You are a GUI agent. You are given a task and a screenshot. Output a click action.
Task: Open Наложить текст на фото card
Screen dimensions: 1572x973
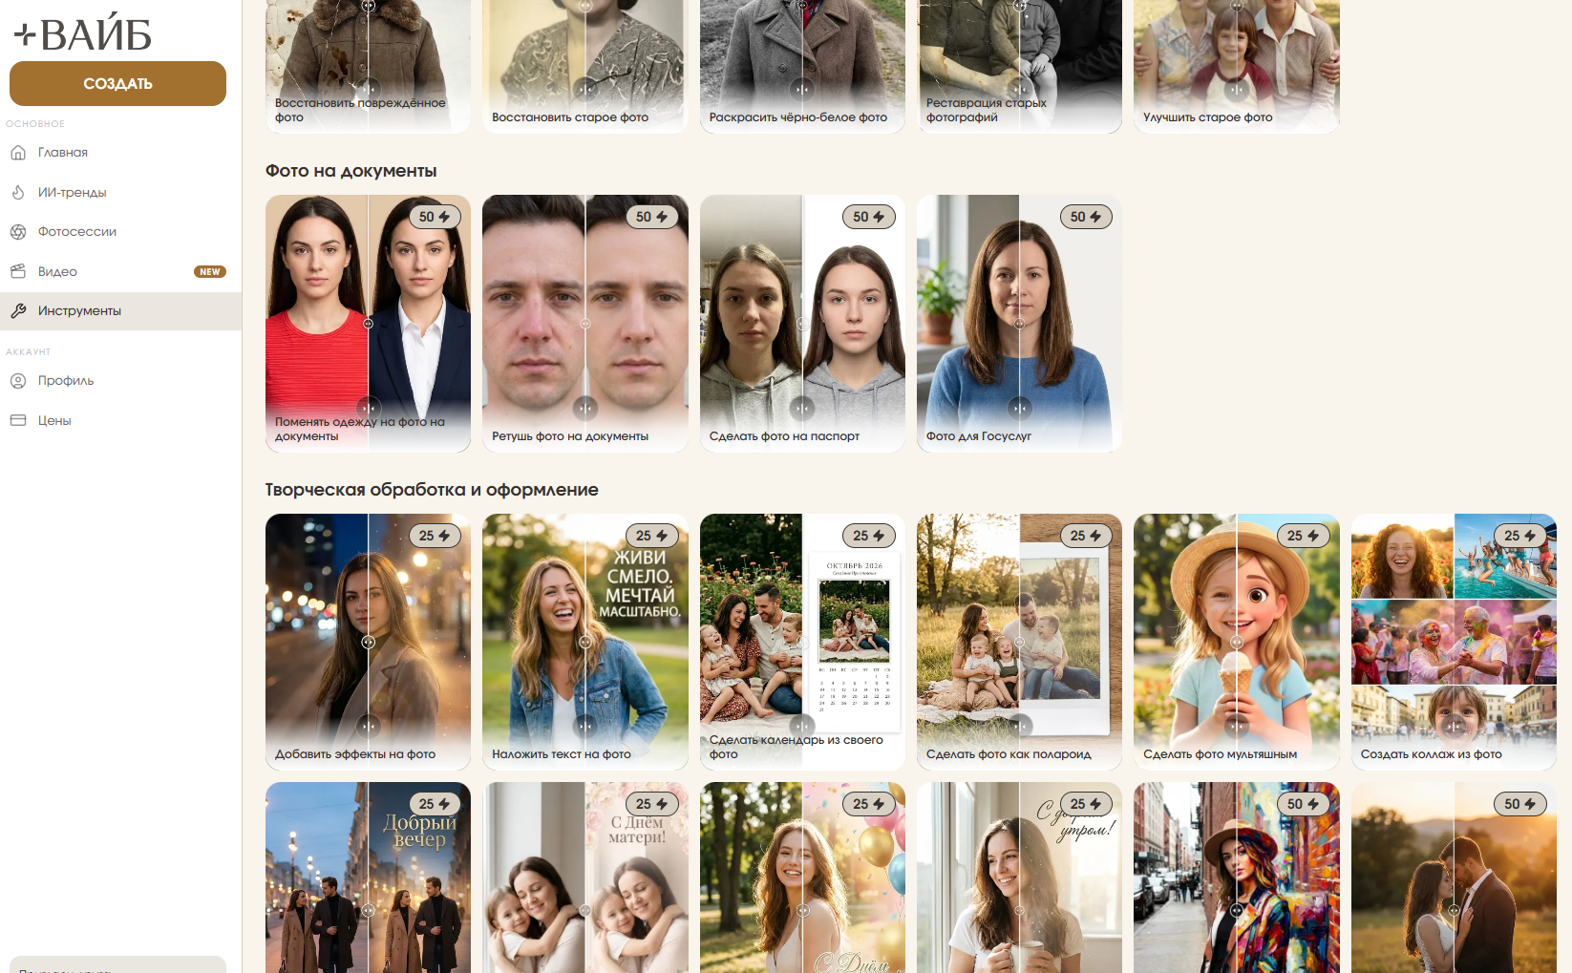click(585, 642)
